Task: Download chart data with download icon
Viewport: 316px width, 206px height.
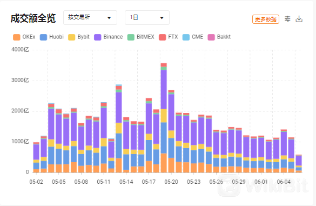Action: 299,19
